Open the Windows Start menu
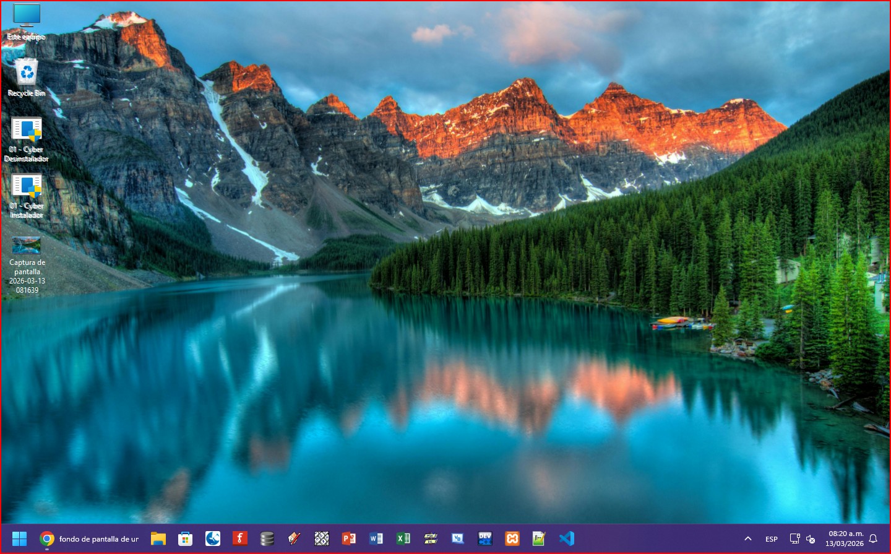This screenshot has width=891, height=554. 19,539
